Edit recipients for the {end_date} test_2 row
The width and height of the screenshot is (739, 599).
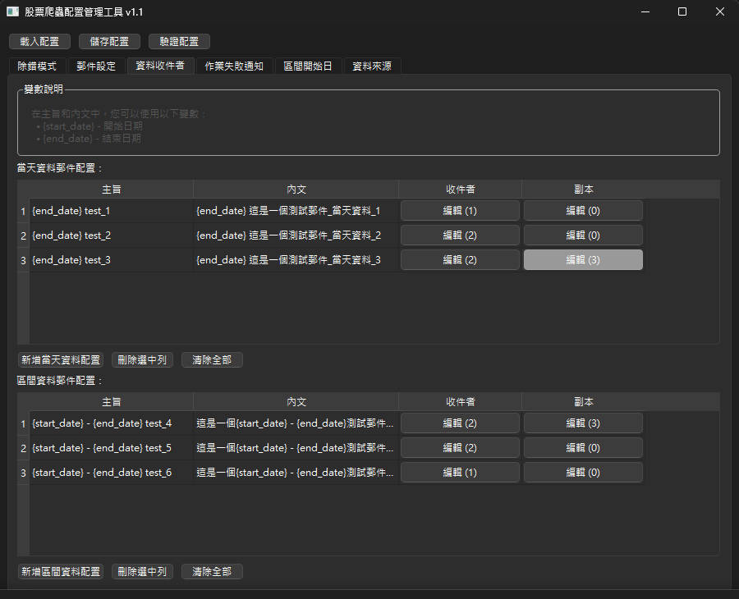[x=460, y=235]
